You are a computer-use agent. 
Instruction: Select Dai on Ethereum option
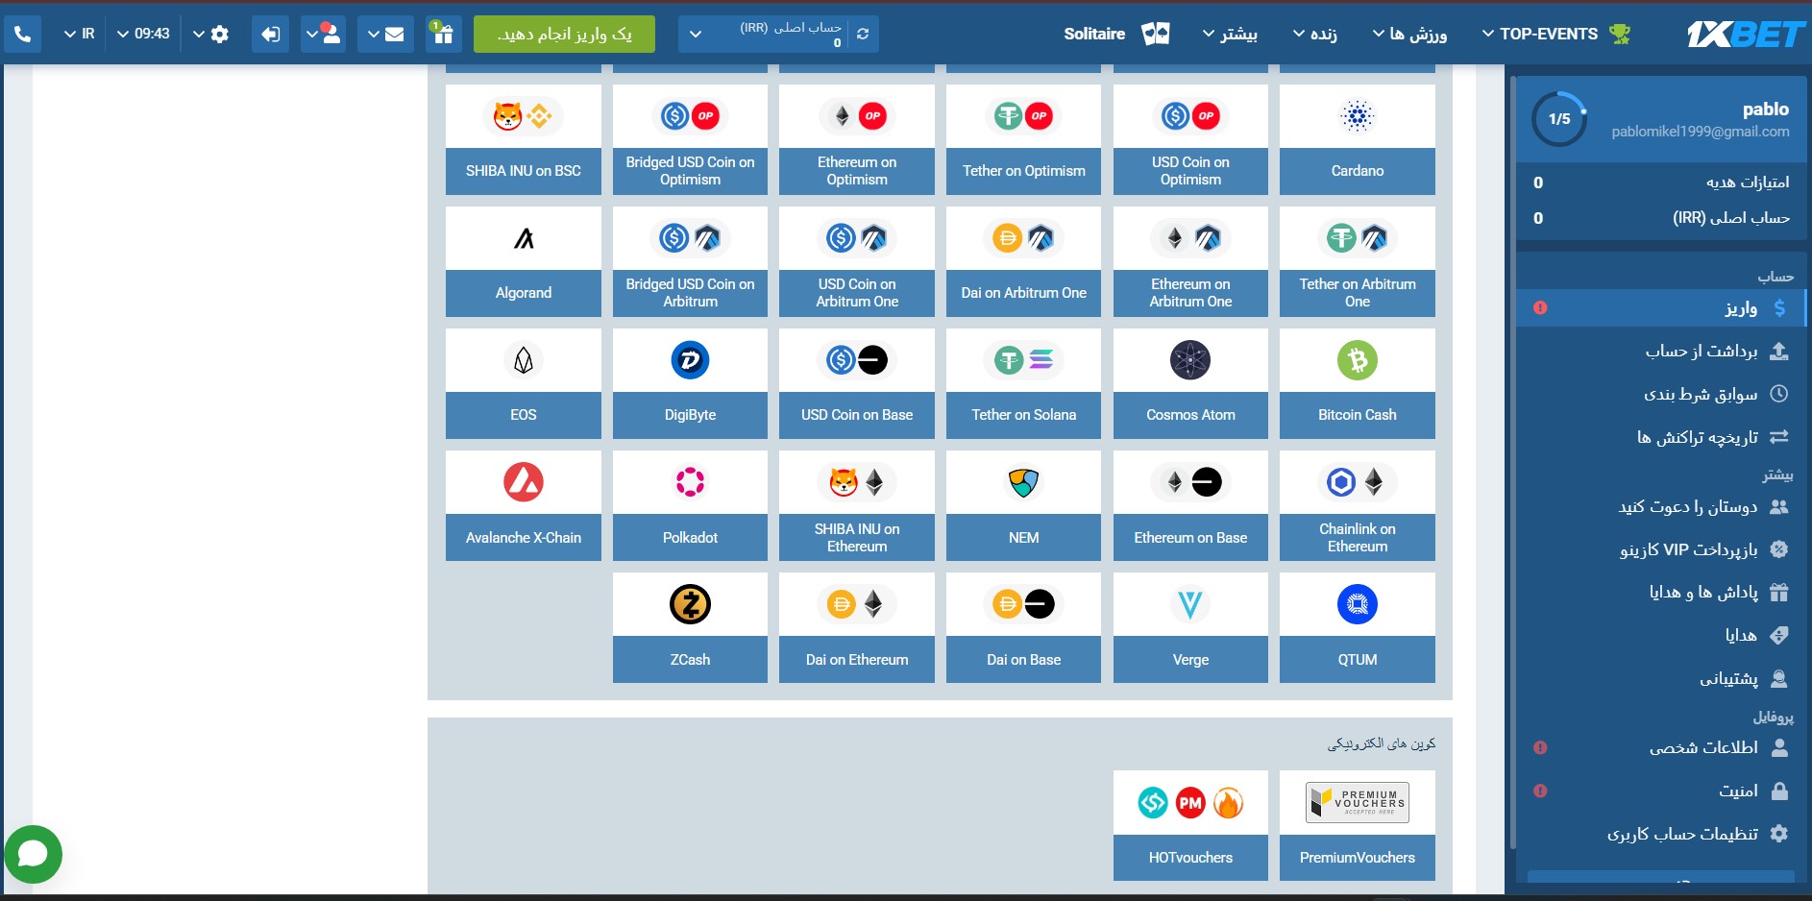[x=857, y=627]
